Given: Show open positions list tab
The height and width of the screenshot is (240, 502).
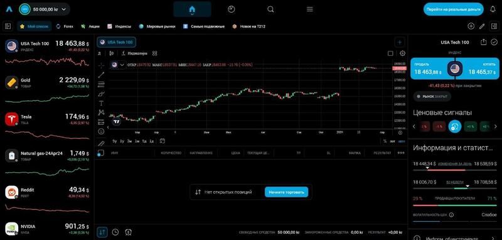Looking at the screenshot, I should pos(102,232).
